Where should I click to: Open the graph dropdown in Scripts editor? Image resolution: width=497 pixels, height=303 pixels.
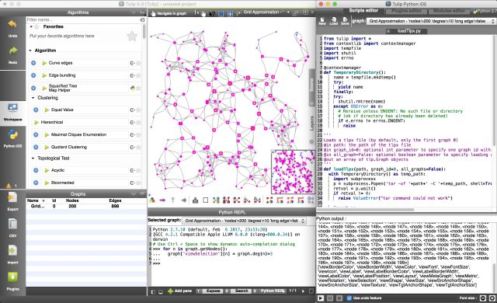tap(431, 21)
